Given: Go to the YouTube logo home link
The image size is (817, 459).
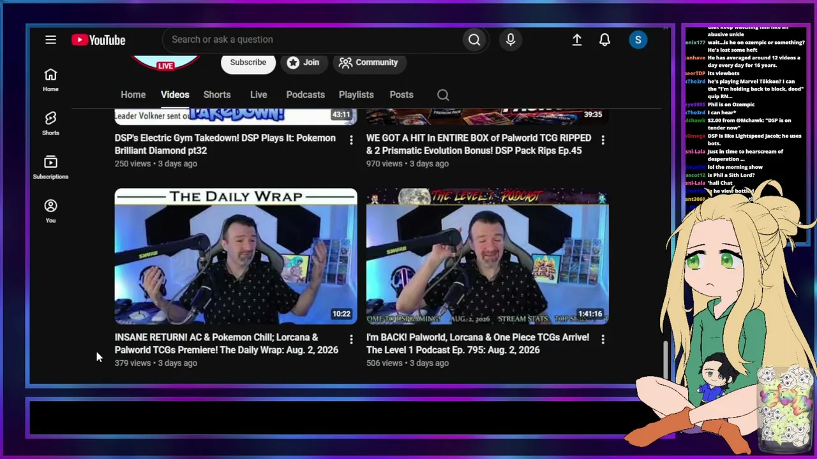Looking at the screenshot, I should pyautogui.click(x=98, y=40).
